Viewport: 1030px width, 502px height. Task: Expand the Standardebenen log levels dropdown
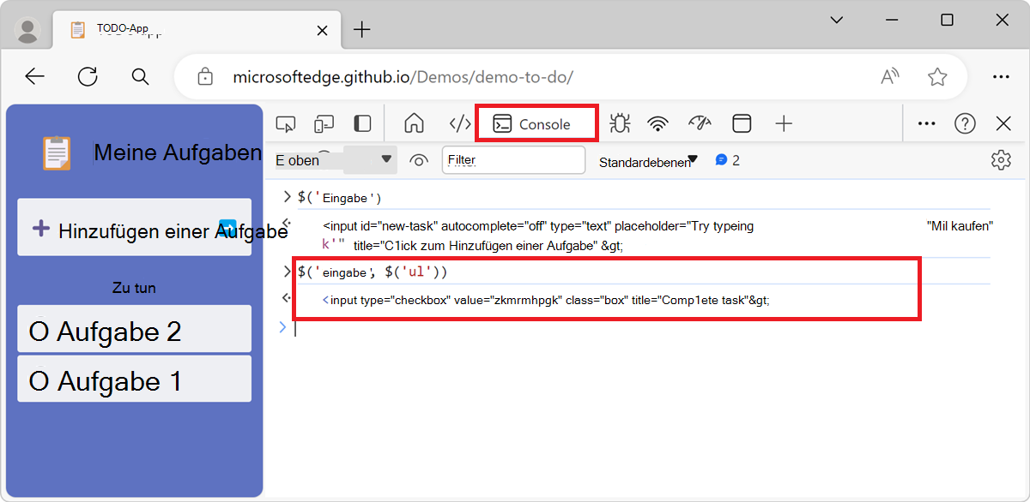tap(648, 161)
